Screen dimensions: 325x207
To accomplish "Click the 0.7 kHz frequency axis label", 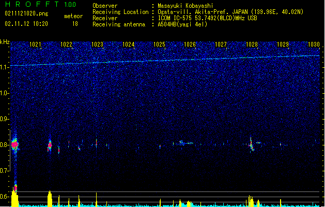I will coord(4,171).
